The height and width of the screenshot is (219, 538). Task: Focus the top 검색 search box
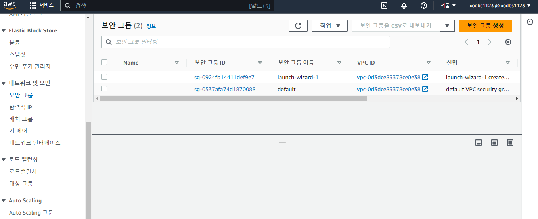point(167,6)
